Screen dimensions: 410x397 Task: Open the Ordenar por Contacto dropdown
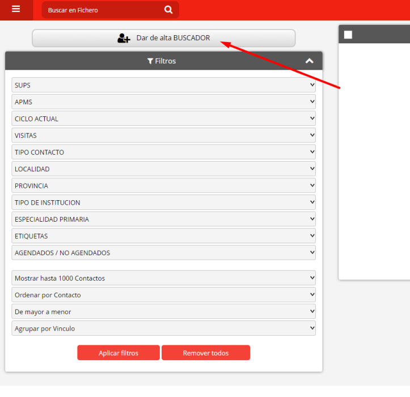point(163,295)
